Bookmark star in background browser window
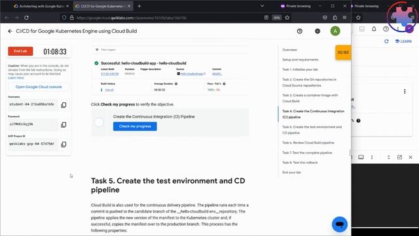The width and height of the screenshot is (419, 236). pyautogui.click(x=358, y=18)
